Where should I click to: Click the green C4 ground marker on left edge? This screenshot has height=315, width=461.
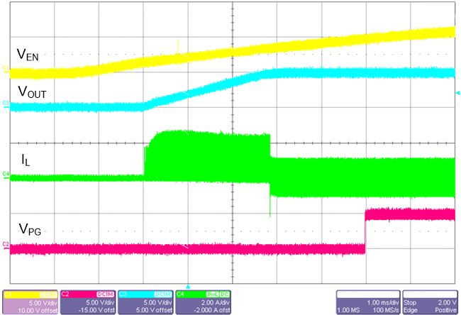(4, 174)
